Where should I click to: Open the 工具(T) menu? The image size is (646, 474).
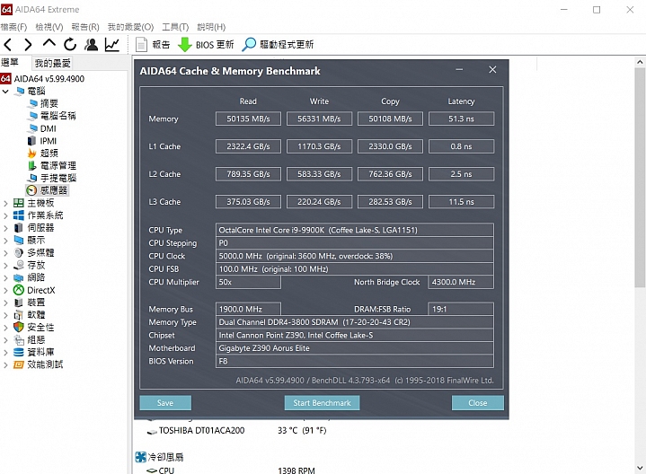(x=175, y=27)
